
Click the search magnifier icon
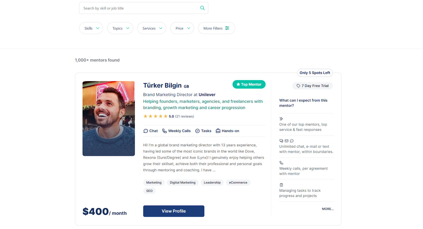pyautogui.click(x=202, y=8)
